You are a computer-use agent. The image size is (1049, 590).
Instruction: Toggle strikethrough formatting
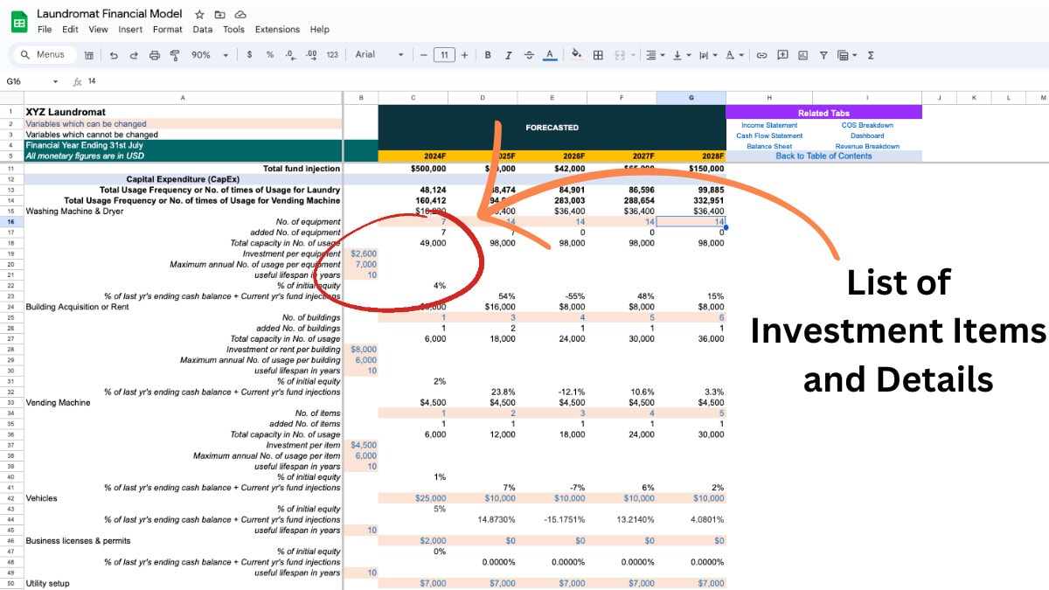tap(528, 55)
